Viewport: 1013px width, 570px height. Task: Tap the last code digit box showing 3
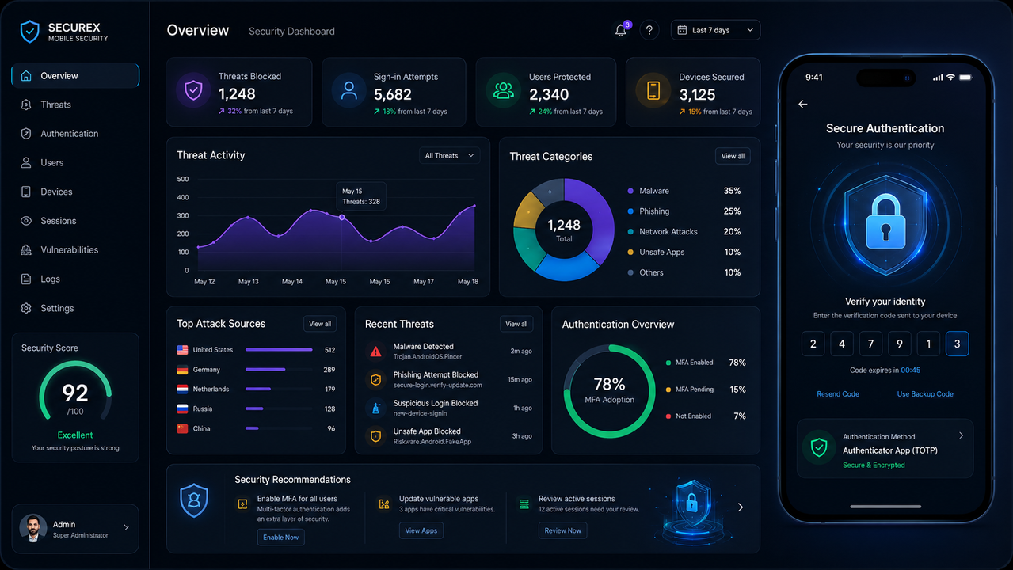click(957, 344)
